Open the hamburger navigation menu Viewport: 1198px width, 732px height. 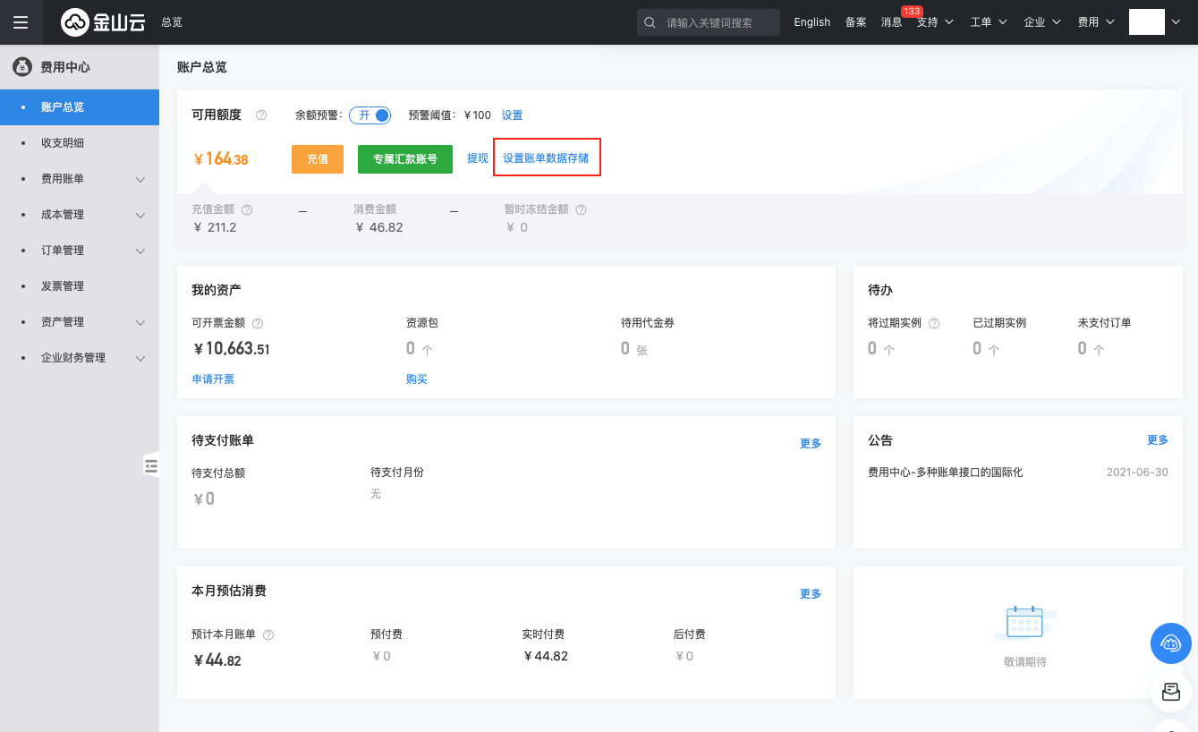(x=21, y=22)
